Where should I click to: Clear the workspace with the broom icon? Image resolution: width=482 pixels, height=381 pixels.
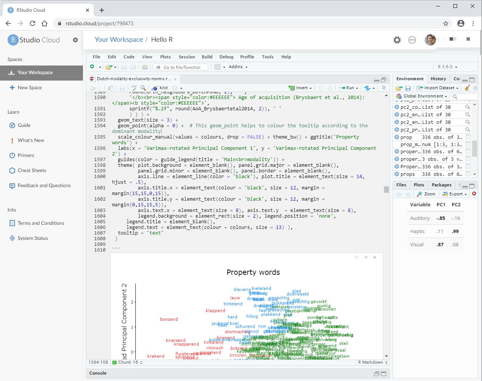467,88
